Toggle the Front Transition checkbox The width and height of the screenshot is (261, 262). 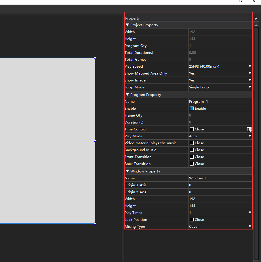click(x=192, y=157)
